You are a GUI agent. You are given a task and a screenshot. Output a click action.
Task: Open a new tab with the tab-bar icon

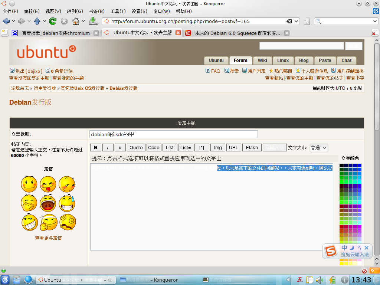click(5, 33)
